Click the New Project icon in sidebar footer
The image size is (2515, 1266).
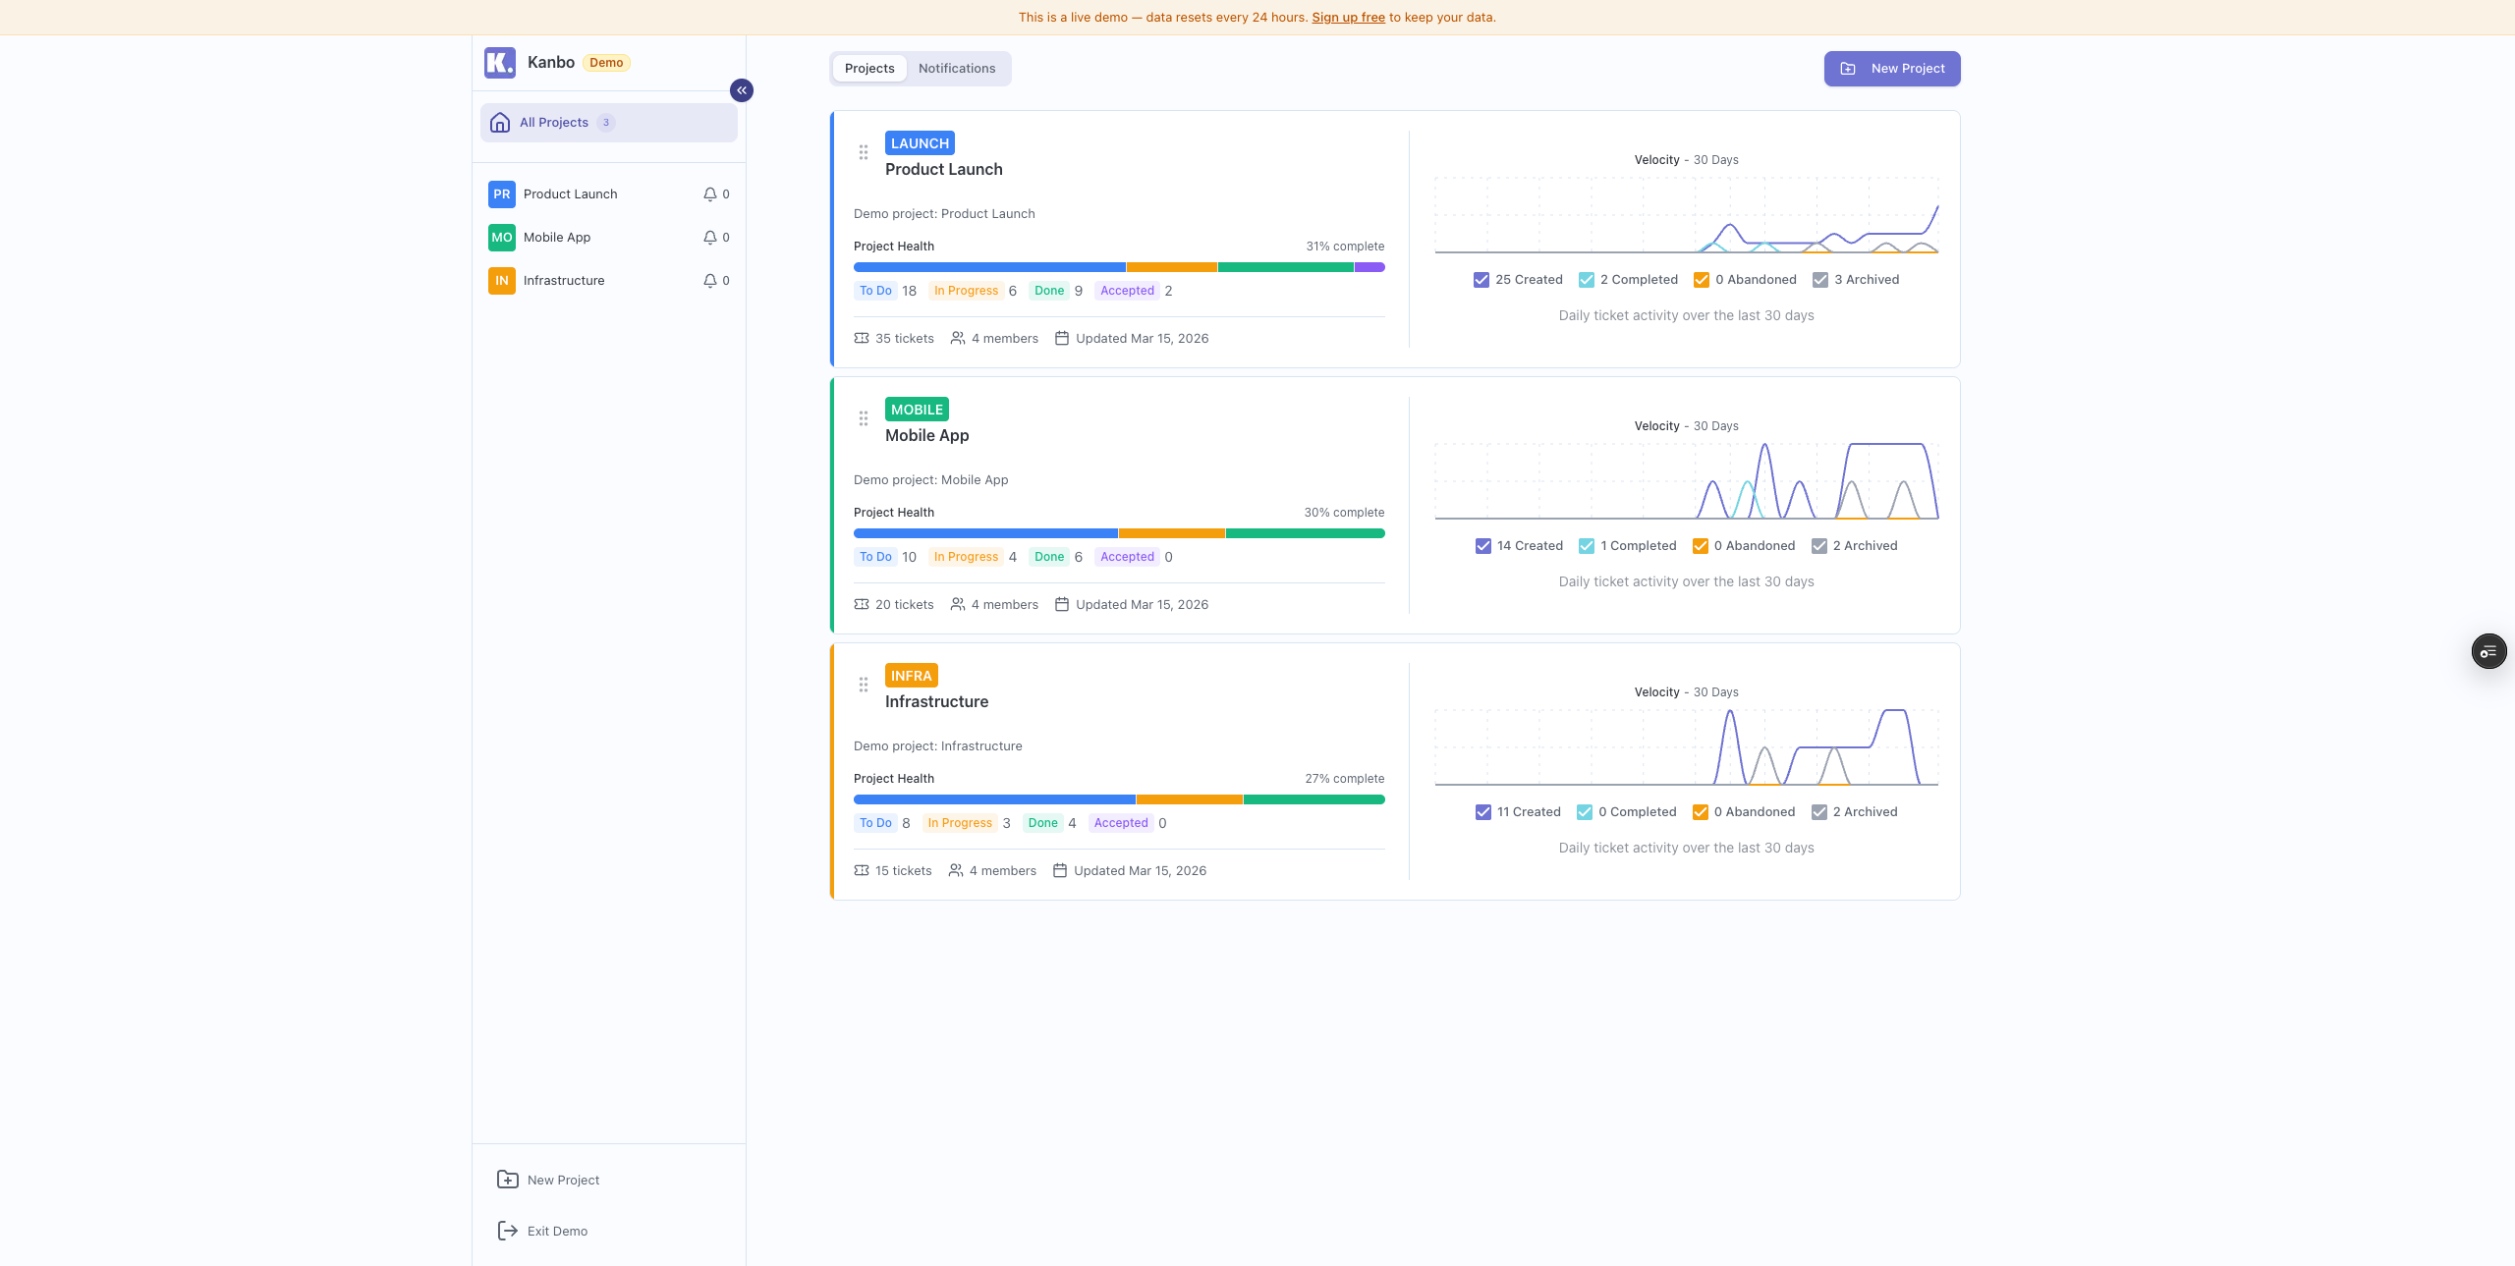point(507,1180)
